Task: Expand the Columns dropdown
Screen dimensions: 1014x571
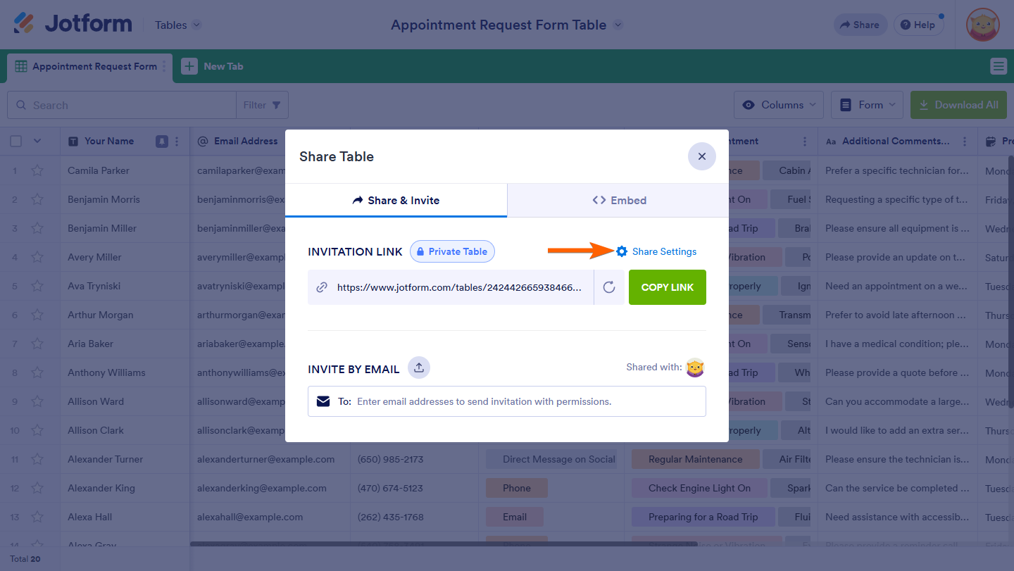Action: point(778,105)
